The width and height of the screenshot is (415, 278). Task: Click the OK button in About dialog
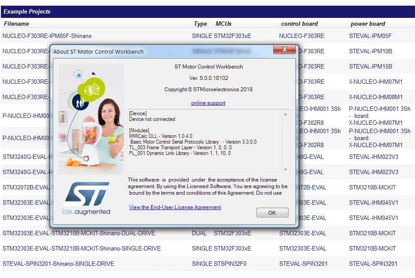[272, 213]
